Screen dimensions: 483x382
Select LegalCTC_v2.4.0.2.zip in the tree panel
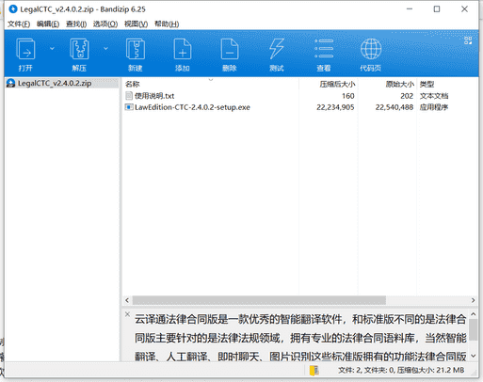(55, 83)
